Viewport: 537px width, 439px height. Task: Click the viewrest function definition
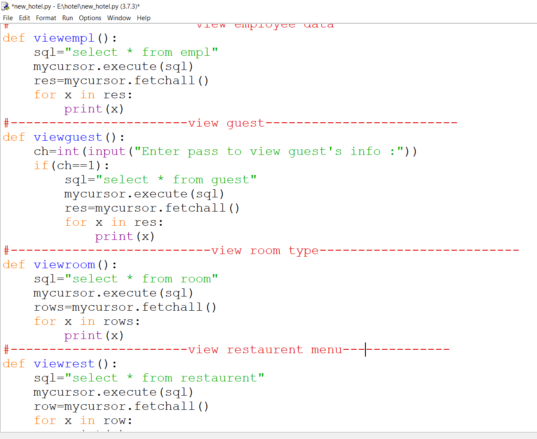64,363
